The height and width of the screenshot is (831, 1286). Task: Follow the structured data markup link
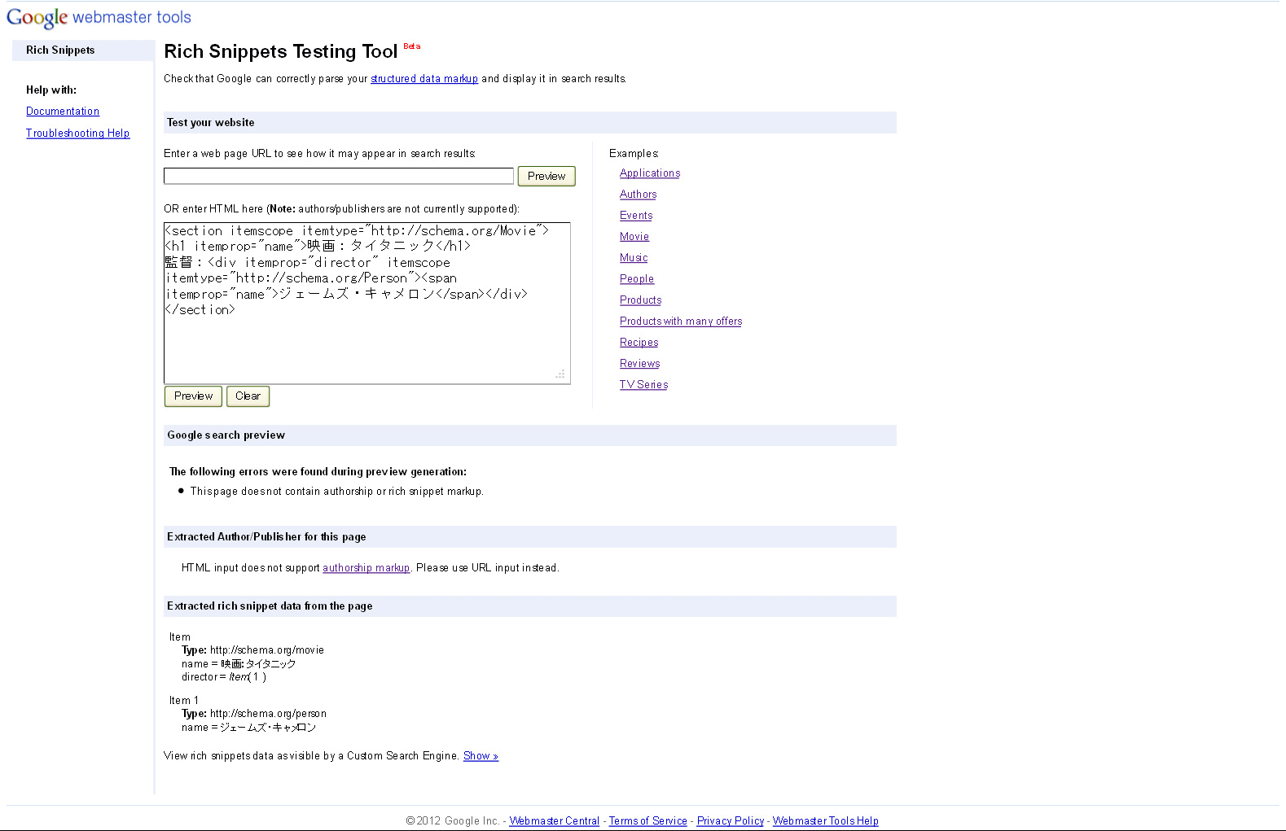[424, 79]
